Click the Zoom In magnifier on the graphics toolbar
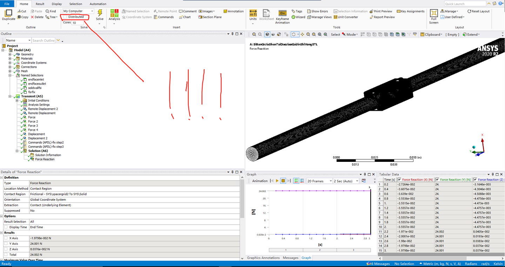The height and width of the screenshot is (267, 505). 308,34
